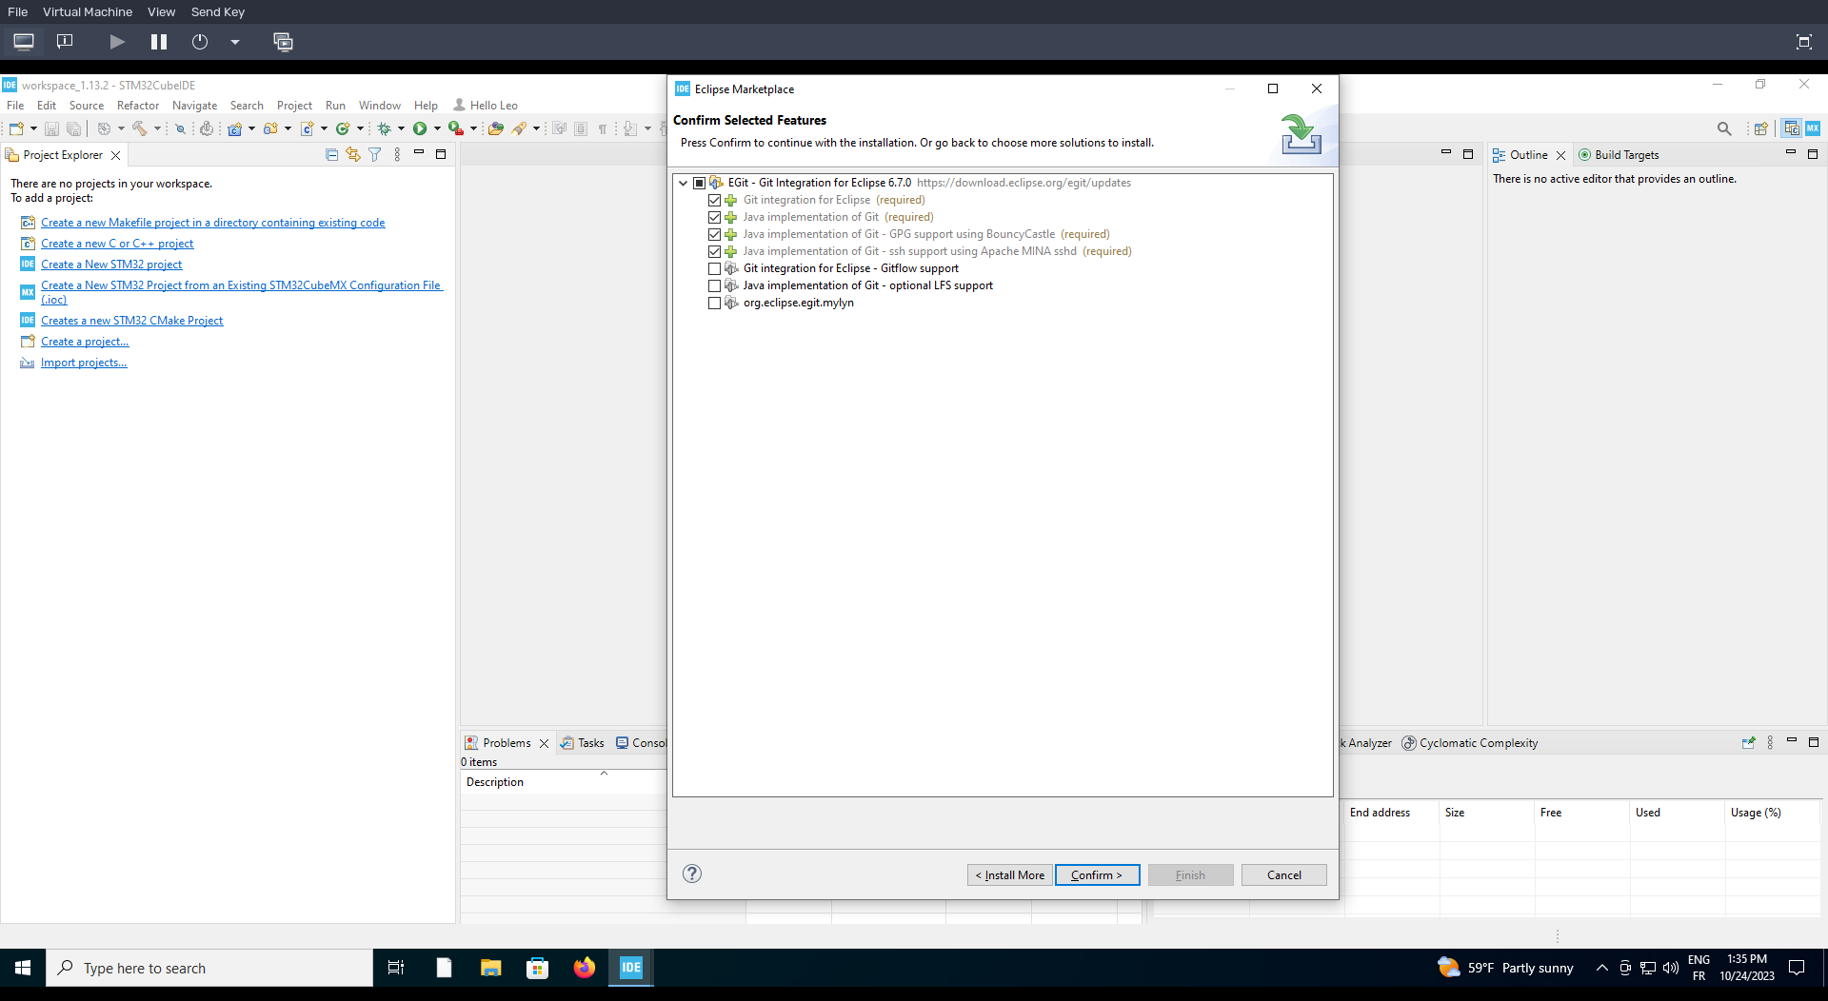The width and height of the screenshot is (1828, 1001).
Task: Click the VM pause icon in top bar
Action: tap(159, 42)
